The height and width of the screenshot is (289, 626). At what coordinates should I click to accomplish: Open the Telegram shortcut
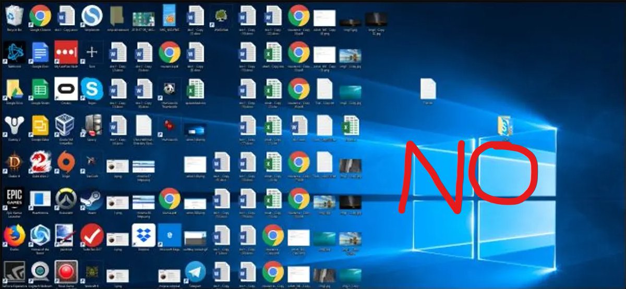(195, 272)
